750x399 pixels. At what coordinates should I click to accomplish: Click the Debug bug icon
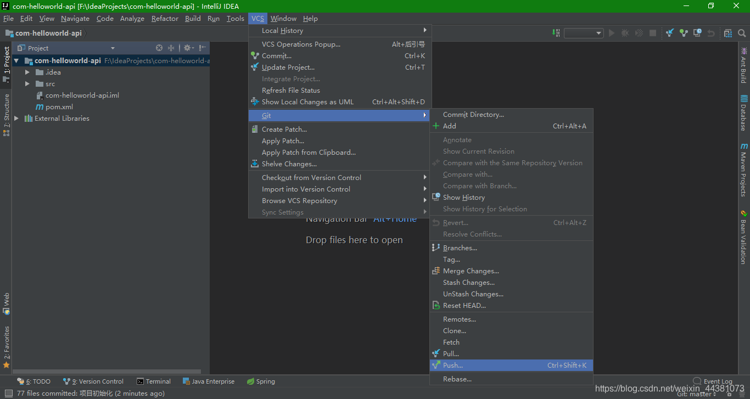(x=625, y=33)
